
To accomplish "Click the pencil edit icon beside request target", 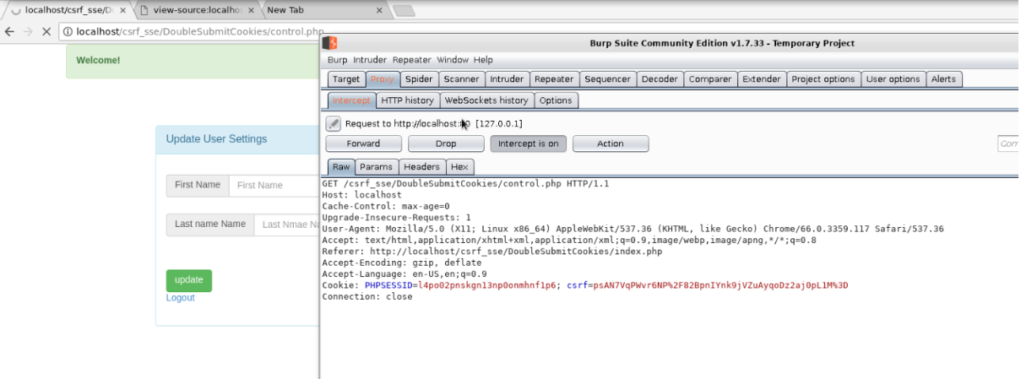I will [x=334, y=124].
